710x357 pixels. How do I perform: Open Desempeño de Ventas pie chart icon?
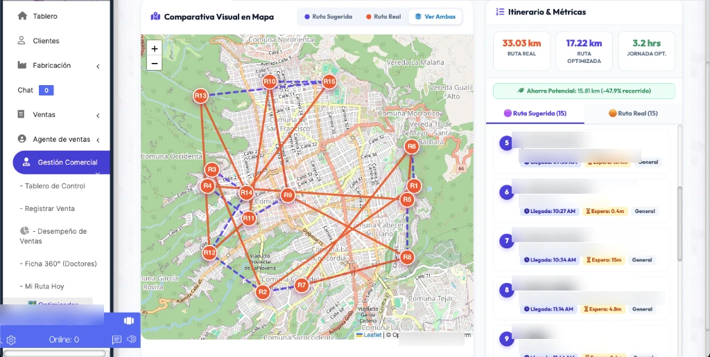click(x=24, y=231)
